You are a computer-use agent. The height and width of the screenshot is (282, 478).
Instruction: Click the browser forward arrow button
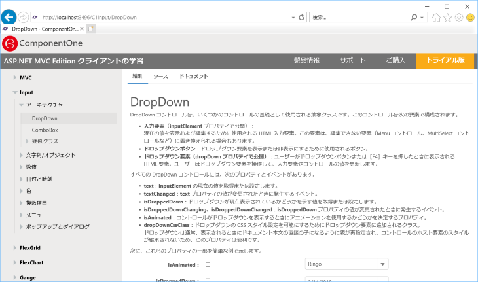click(23, 18)
